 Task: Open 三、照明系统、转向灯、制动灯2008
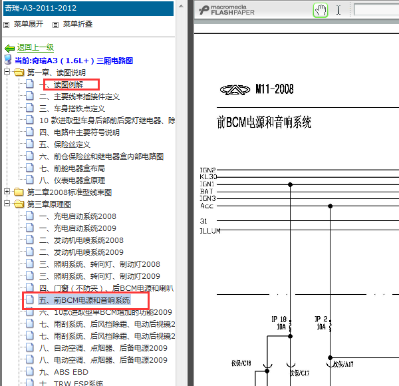pos(100,264)
